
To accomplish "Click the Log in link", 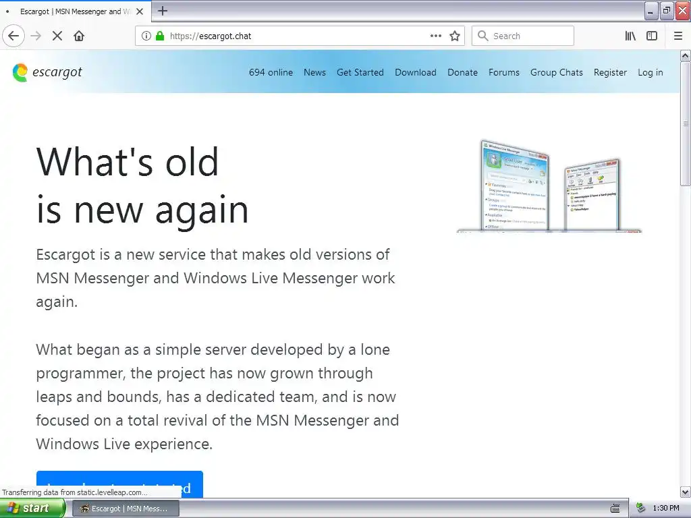I will point(650,73).
